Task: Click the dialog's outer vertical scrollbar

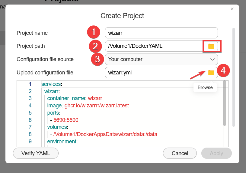Action: pyautogui.click(x=233, y=76)
